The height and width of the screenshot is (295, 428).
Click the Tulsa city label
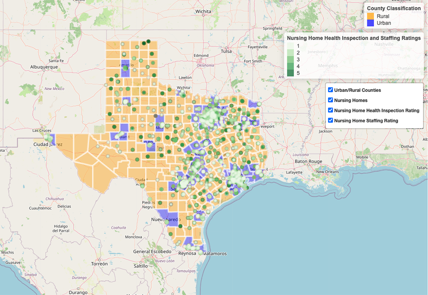pos(226,51)
